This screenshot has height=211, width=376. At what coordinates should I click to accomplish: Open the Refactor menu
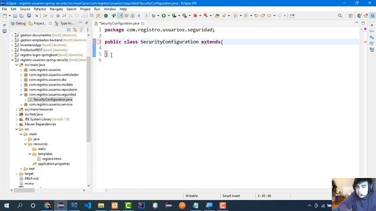40,9
